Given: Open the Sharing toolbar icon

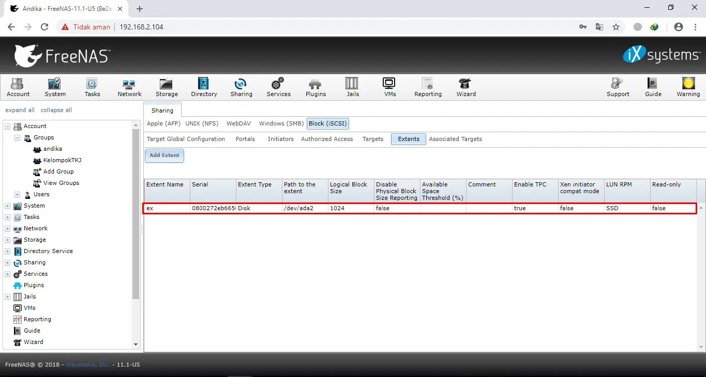Looking at the screenshot, I should tap(241, 87).
